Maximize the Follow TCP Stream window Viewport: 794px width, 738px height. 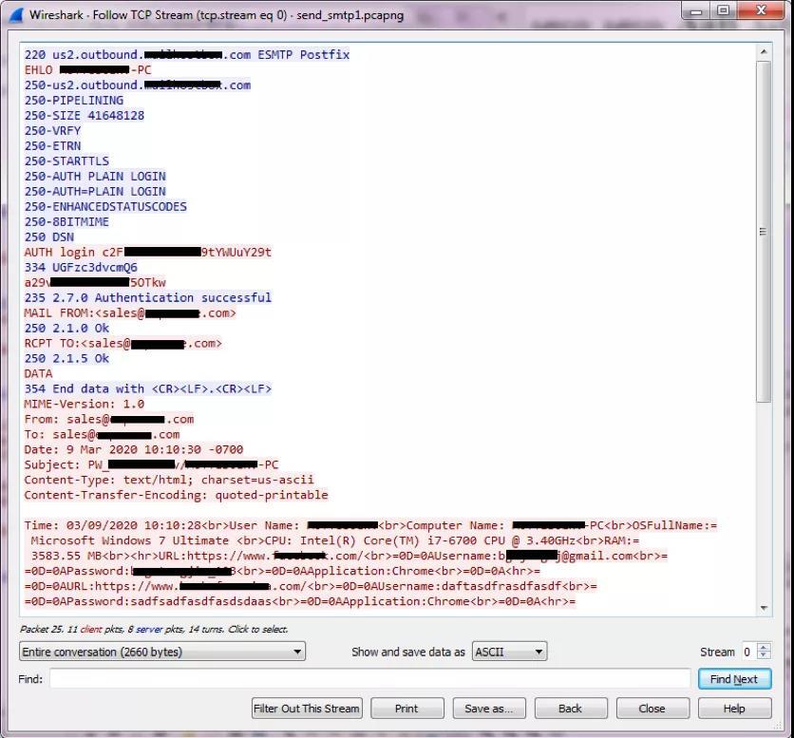[x=724, y=11]
